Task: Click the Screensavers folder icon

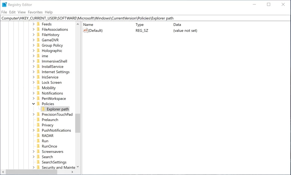Action: [x=39, y=151]
